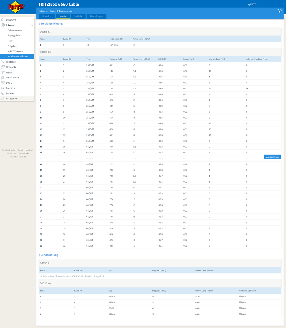Screen dimensions: 286x328
Task: Expand the Assistenten sidebar entry
Action: tap(12, 98)
